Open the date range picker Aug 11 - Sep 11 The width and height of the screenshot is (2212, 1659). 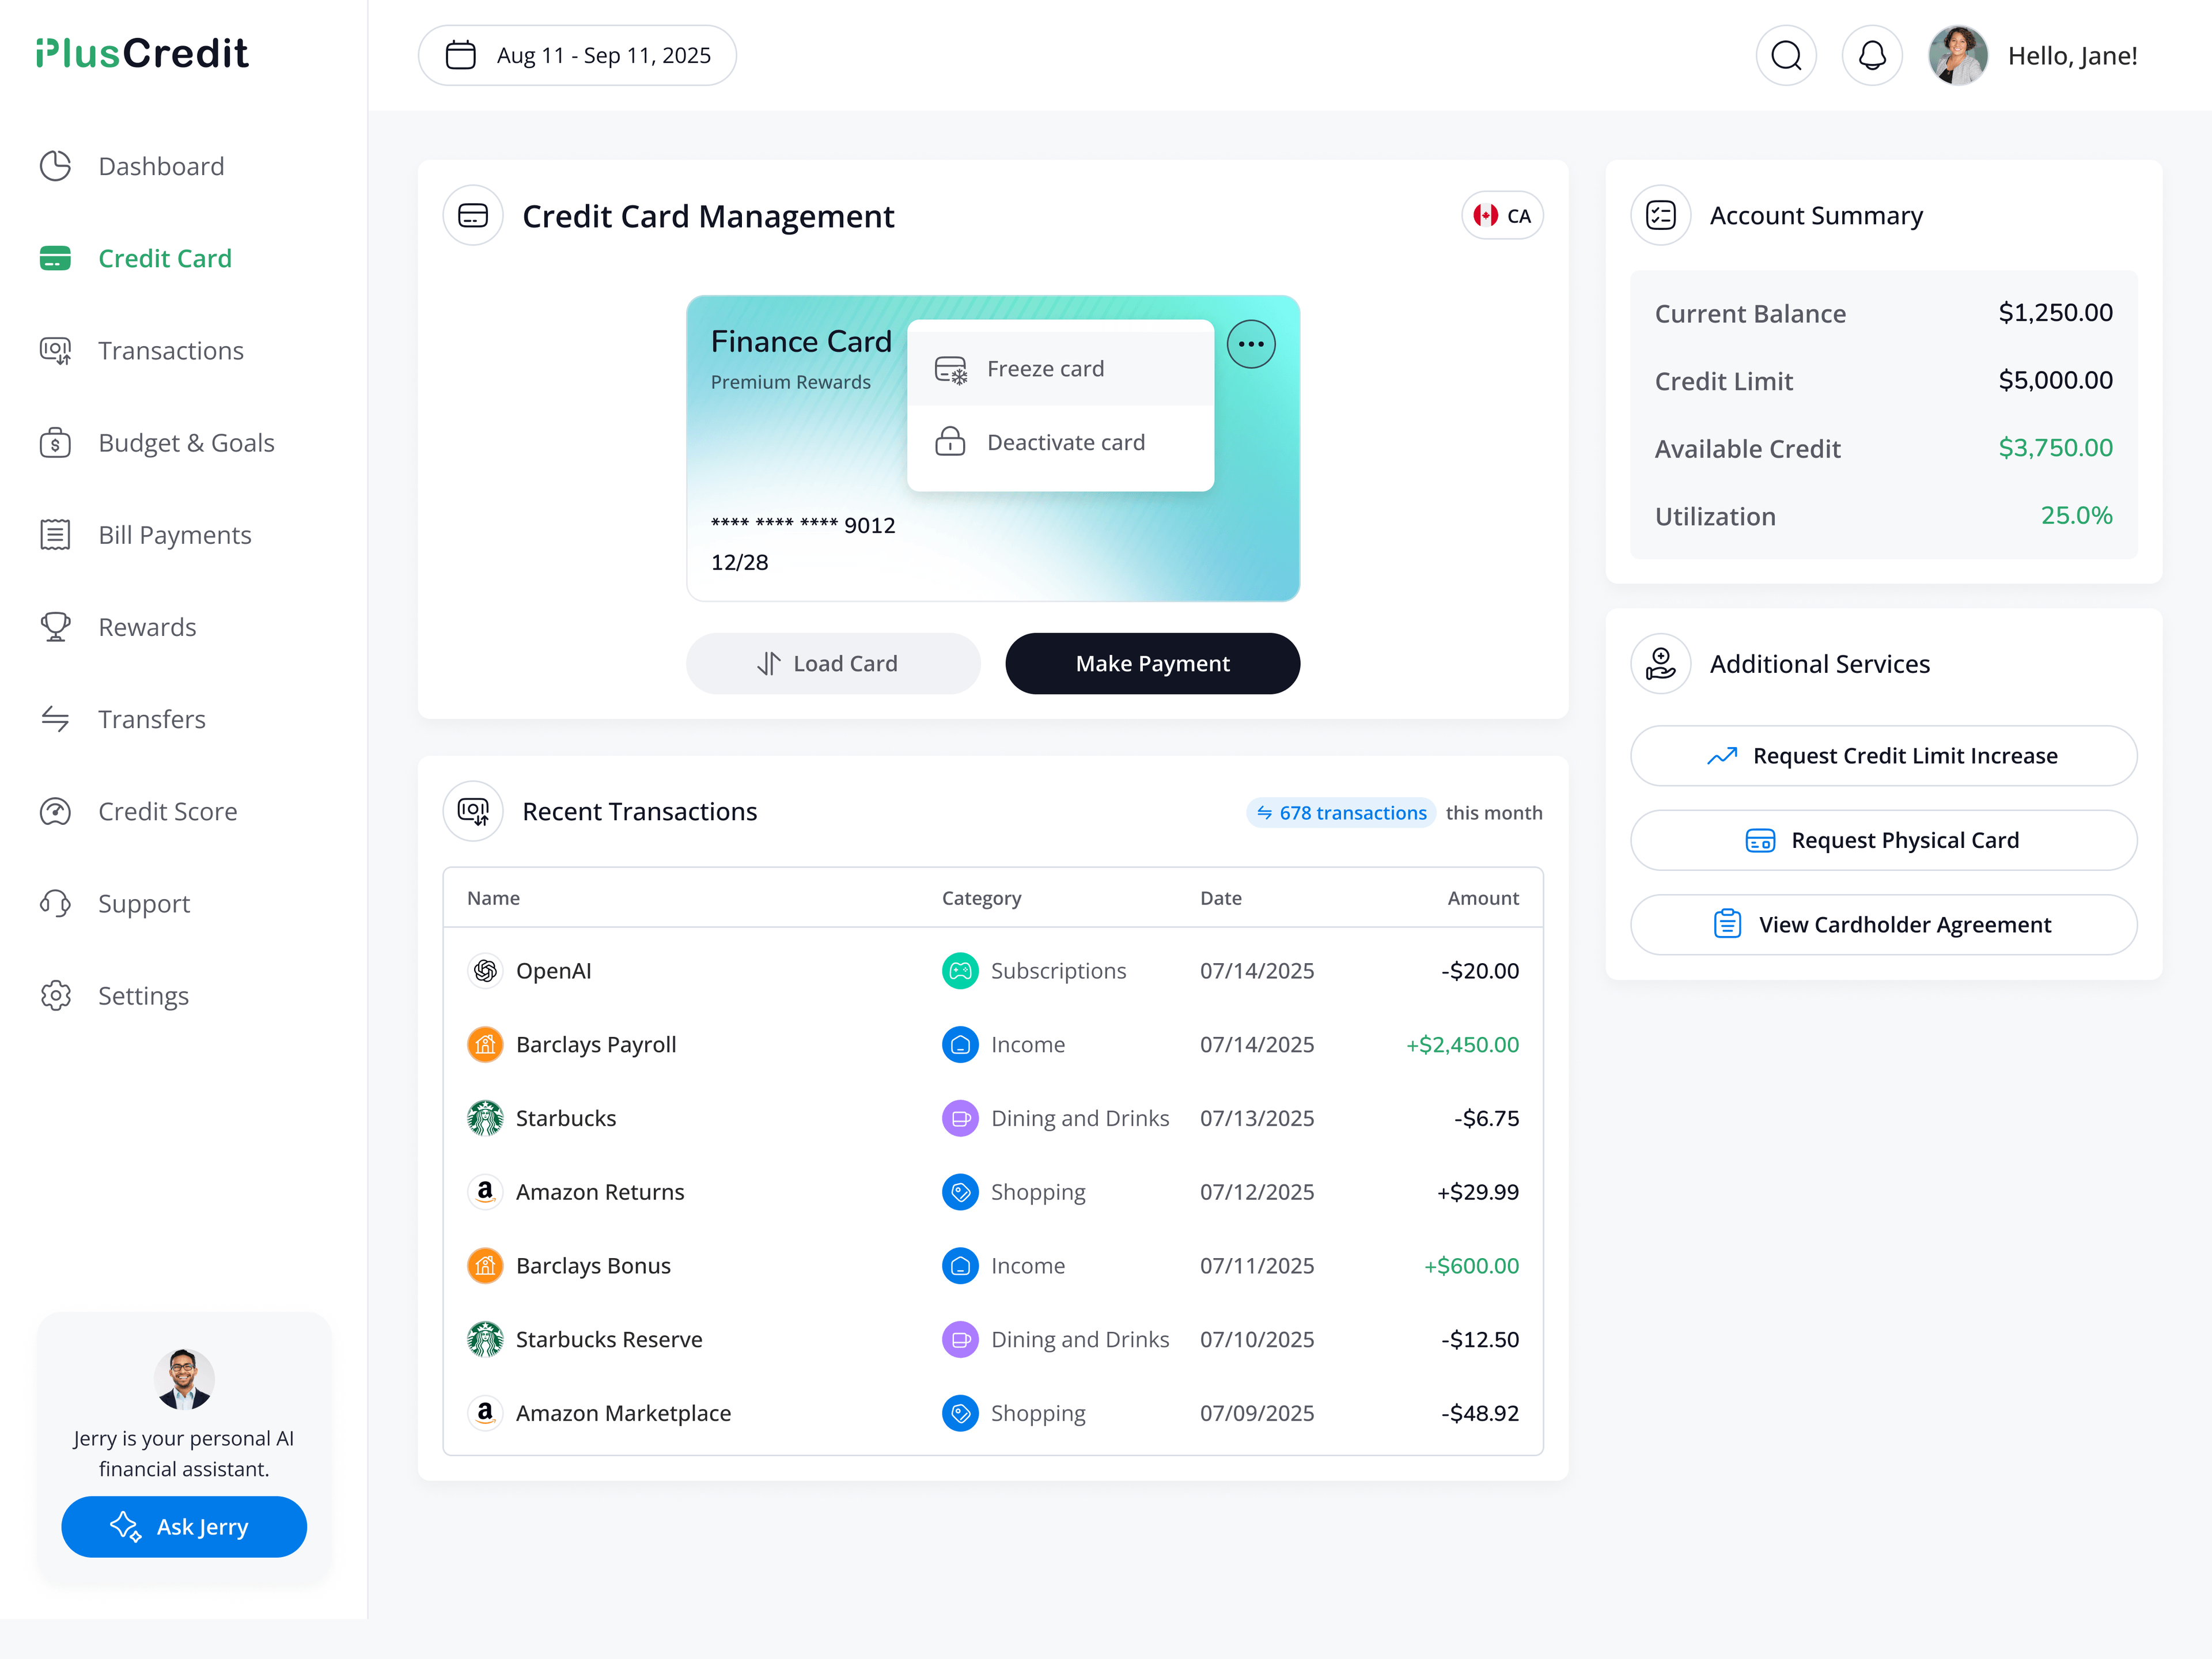(577, 56)
